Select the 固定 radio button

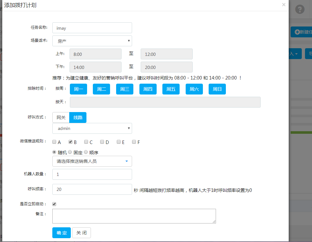point(70,152)
